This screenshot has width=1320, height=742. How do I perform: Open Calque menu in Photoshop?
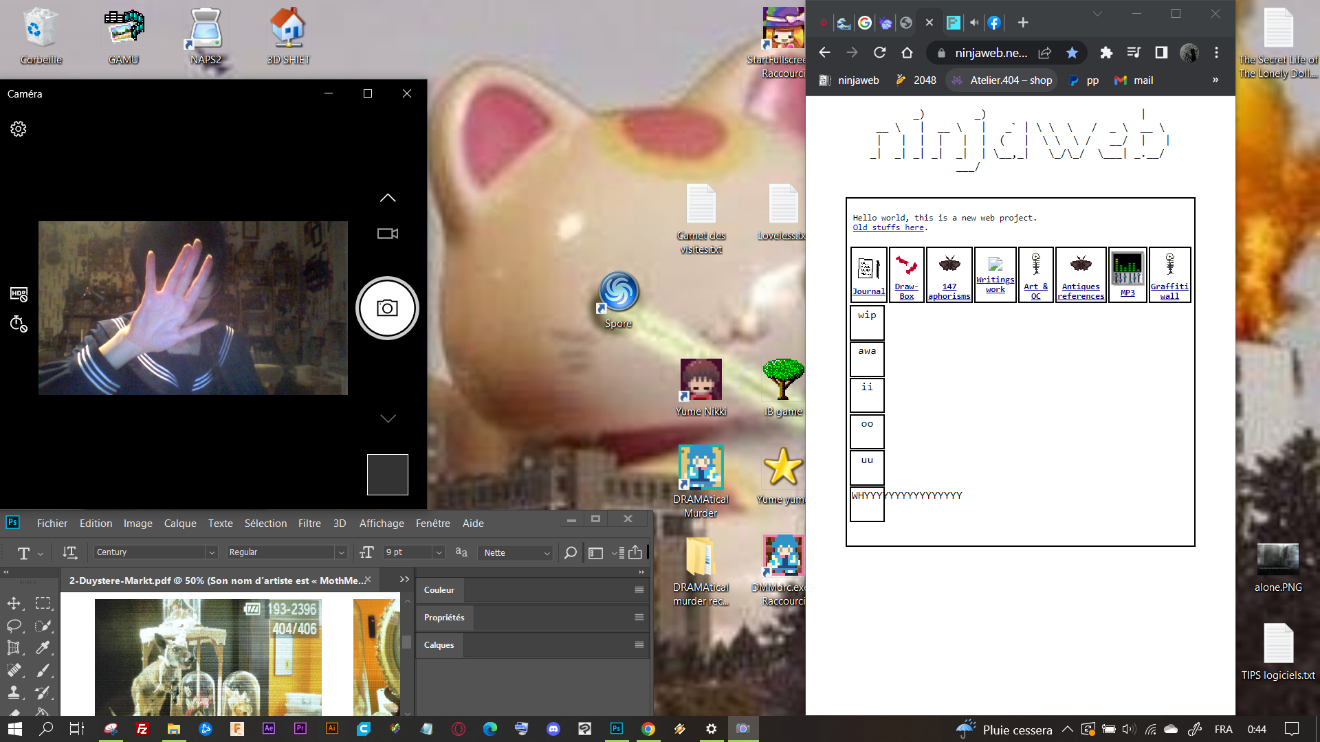[x=180, y=524]
